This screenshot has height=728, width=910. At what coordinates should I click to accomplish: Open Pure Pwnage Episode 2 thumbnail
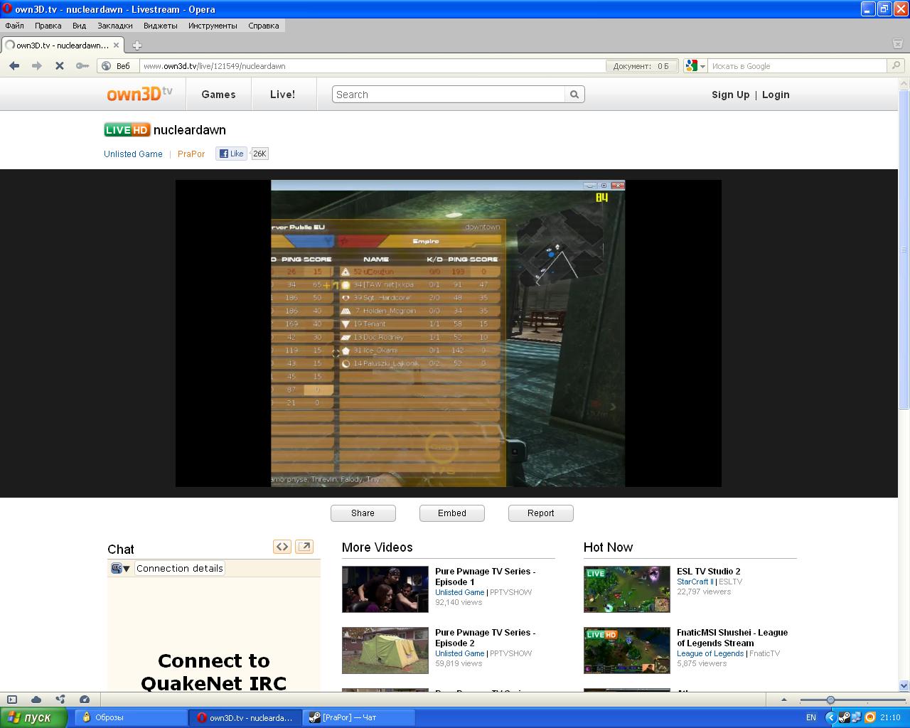385,651
